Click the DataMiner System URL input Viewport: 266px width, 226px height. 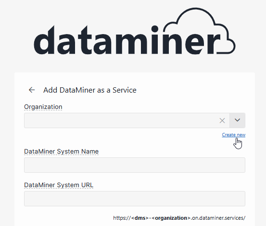135,199
